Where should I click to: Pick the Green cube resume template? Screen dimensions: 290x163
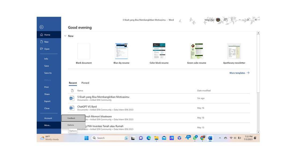click(197, 53)
